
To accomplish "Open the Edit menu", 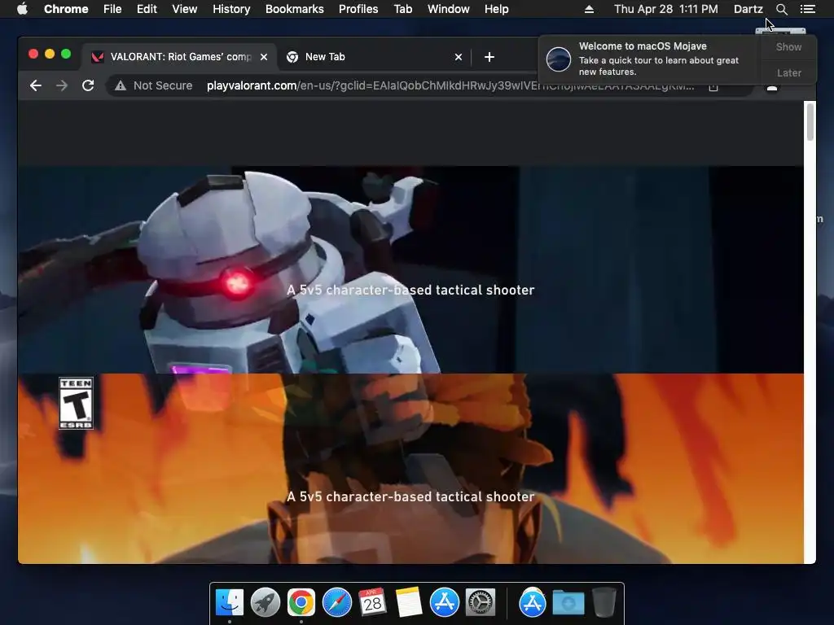I will click(x=147, y=9).
